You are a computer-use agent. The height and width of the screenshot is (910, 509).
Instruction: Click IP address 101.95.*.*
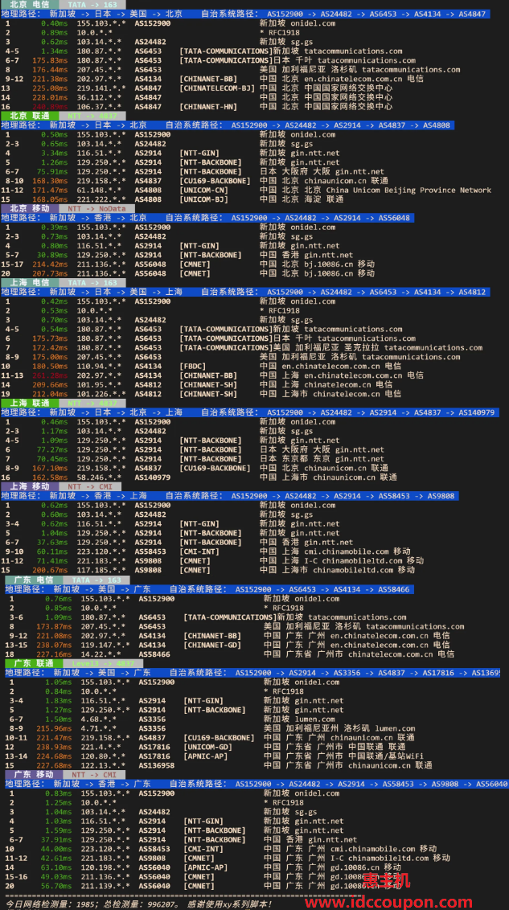pyautogui.click(x=99, y=385)
